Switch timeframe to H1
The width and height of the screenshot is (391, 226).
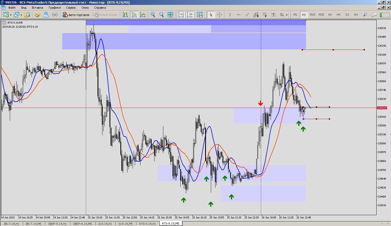(330, 15)
